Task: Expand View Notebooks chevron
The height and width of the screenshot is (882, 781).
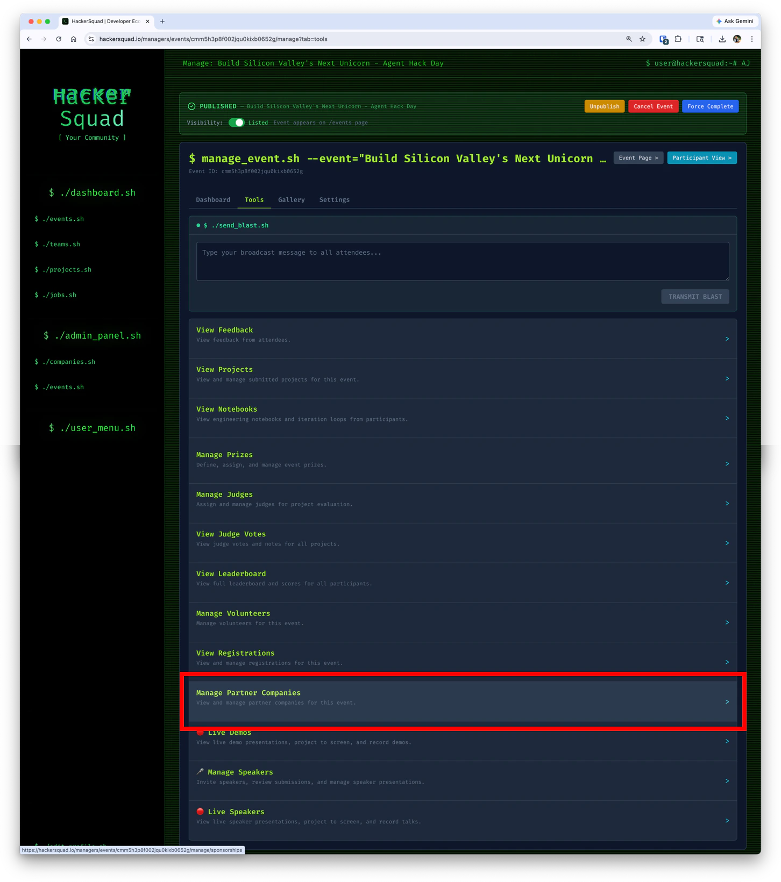Action: coord(727,419)
